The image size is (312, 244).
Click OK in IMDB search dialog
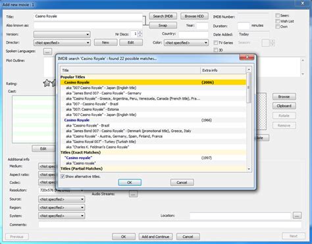click(130, 183)
